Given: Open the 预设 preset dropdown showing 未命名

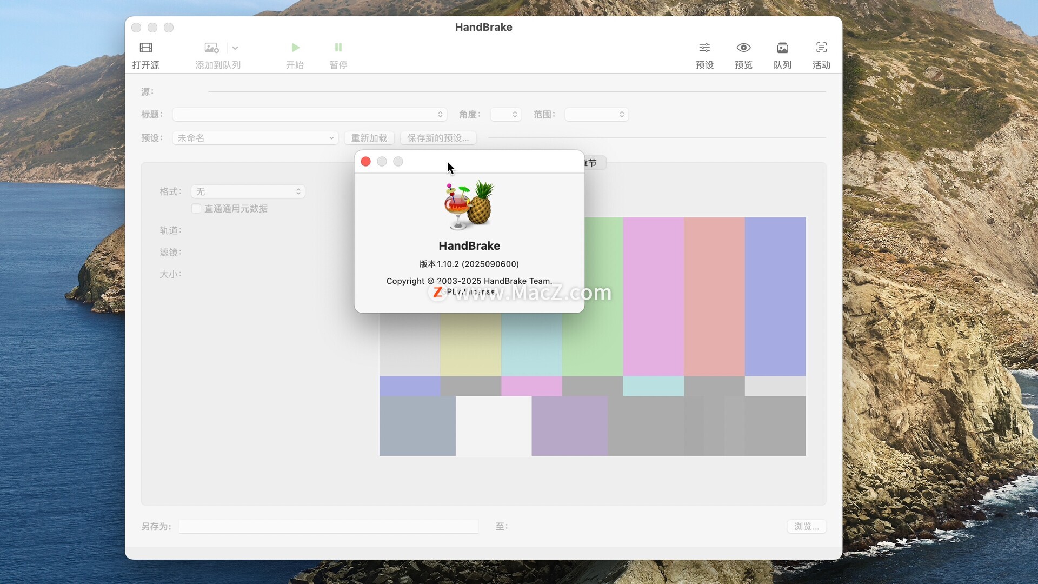Looking at the screenshot, I should point(255,138).
